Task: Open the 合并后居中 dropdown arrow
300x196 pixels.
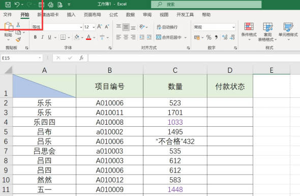Action: [186, 37]
